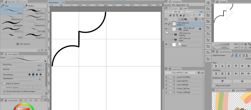Click the Navigator zoom out icon
The height and width of the screenshot is (110, 251).
tap(239, 44)
